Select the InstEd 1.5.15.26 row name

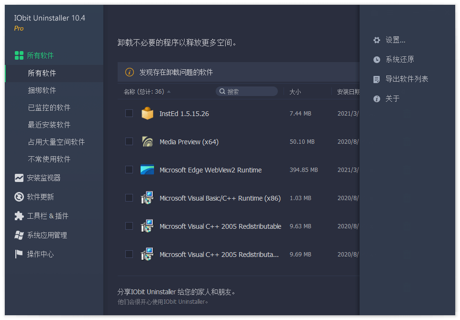click(x=184, y=114)
